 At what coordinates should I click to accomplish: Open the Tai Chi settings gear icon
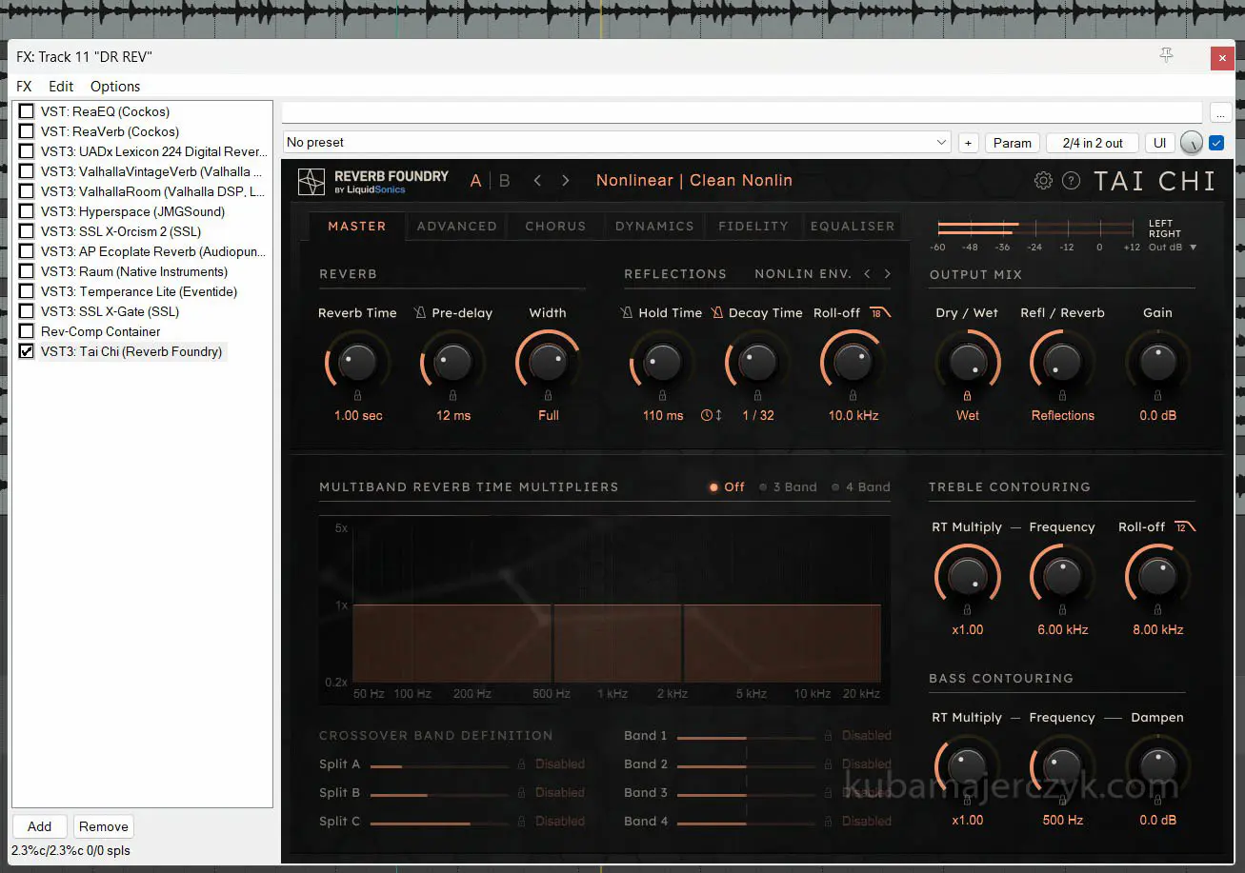1043,181
